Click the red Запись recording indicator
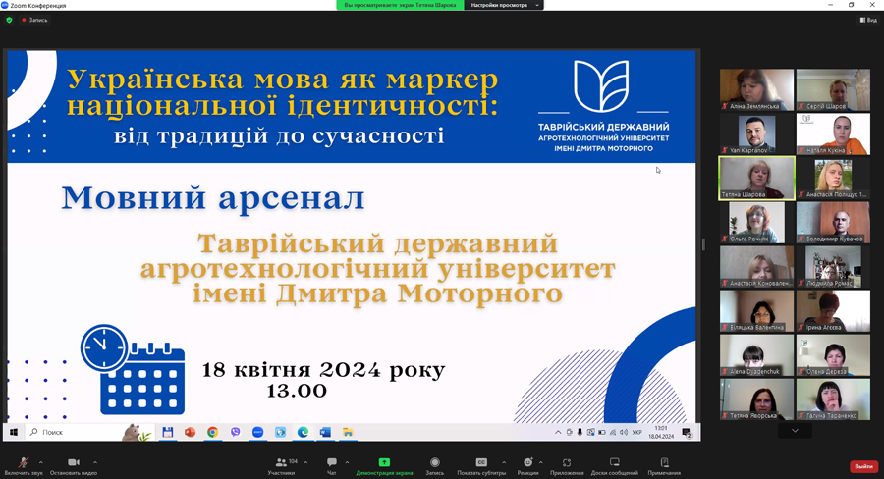884x479 pixels. pos(34,20)
